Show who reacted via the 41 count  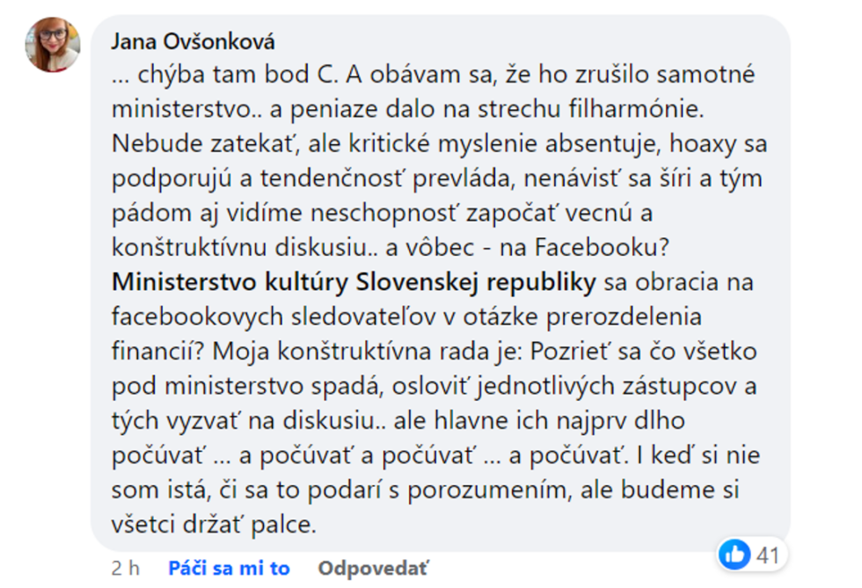(x=768, y=554)
